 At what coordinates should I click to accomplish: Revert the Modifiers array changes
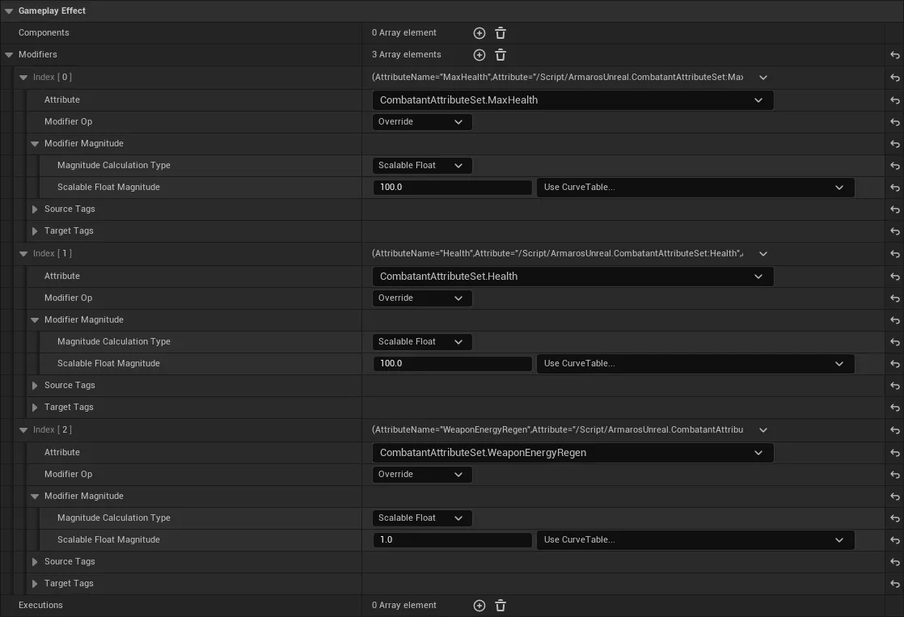pyautogui.click(x=896, y=54)
